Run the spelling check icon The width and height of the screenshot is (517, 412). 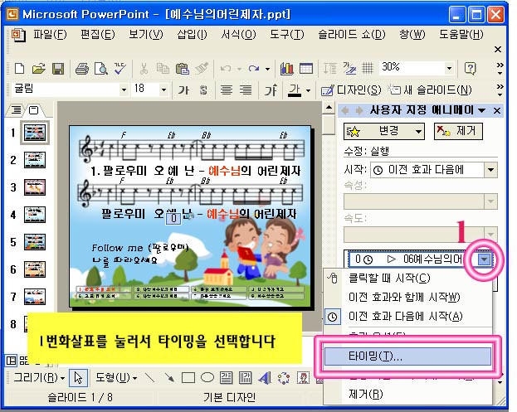coord(120,69)
